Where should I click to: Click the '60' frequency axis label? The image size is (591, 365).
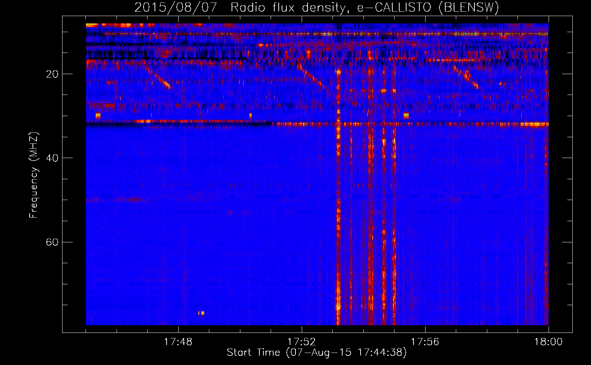point(52,242)
